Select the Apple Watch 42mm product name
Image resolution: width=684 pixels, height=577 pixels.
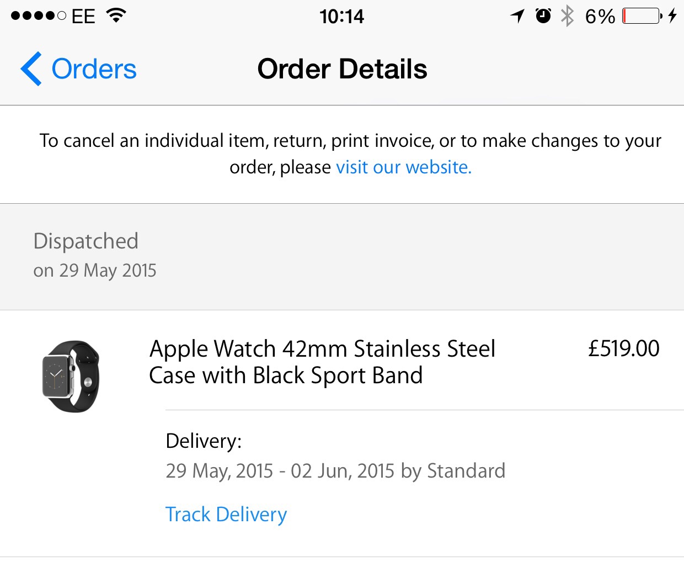[x=322, y=362]
